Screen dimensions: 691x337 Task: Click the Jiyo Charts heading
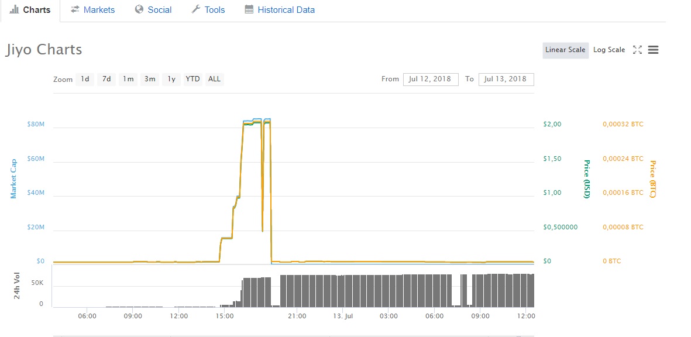coord(44,49)
